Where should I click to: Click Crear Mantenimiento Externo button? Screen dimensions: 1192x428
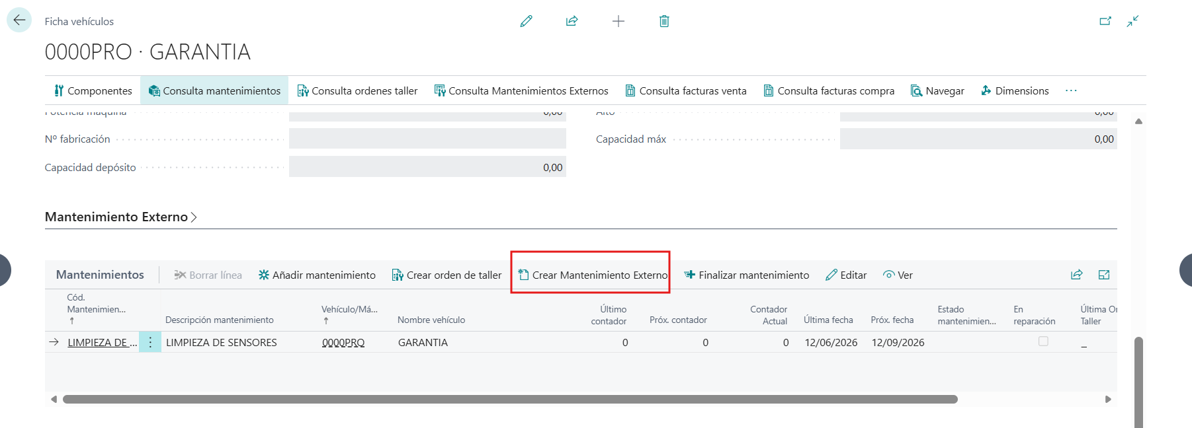[x=593, y=275]
